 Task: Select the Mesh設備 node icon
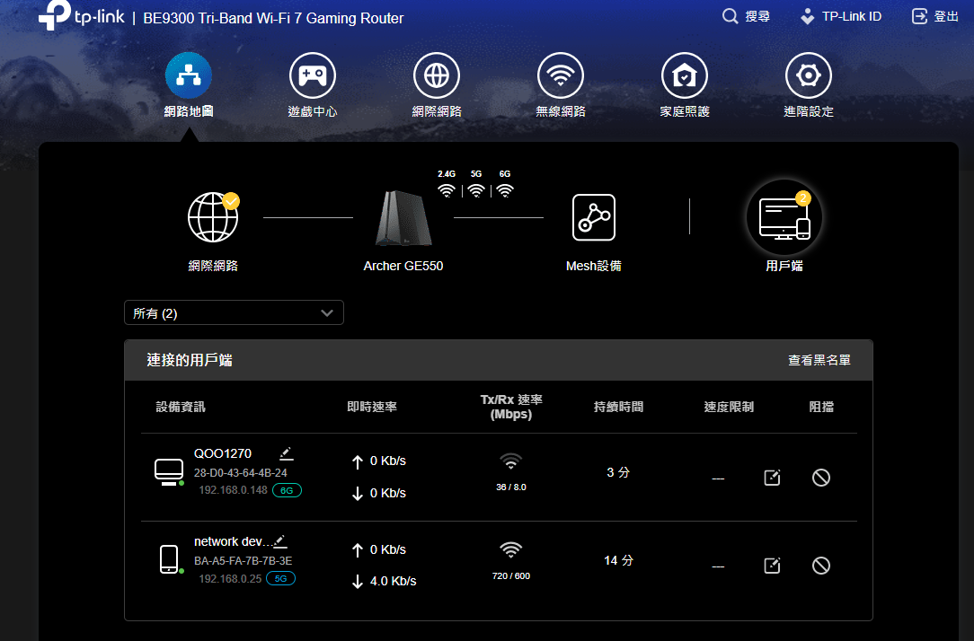[x=594, y=217]
